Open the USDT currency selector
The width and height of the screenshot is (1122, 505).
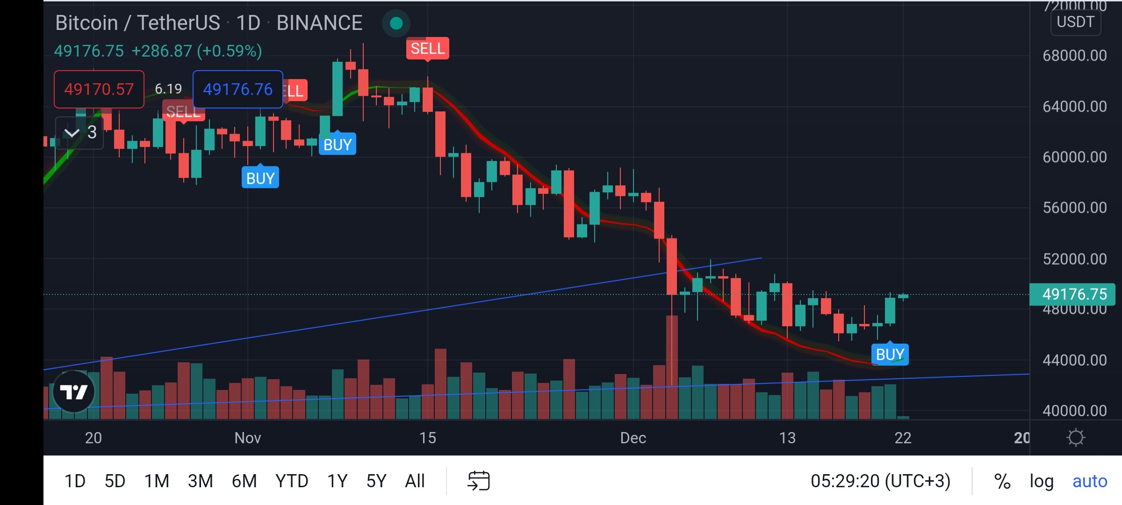pos(1075,22)
